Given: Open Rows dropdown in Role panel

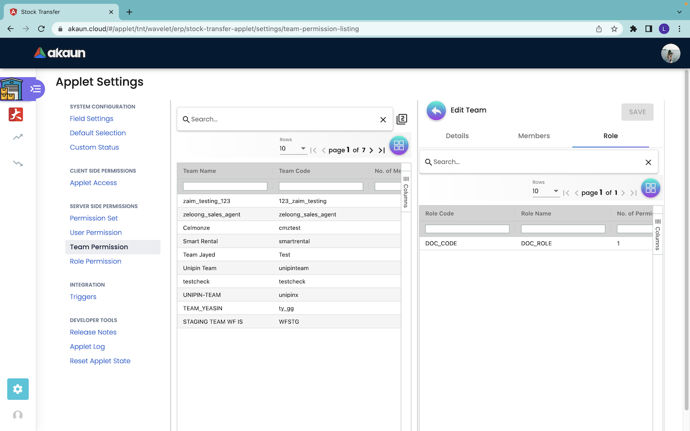Looking at the screenshot, I should [545, 191].
